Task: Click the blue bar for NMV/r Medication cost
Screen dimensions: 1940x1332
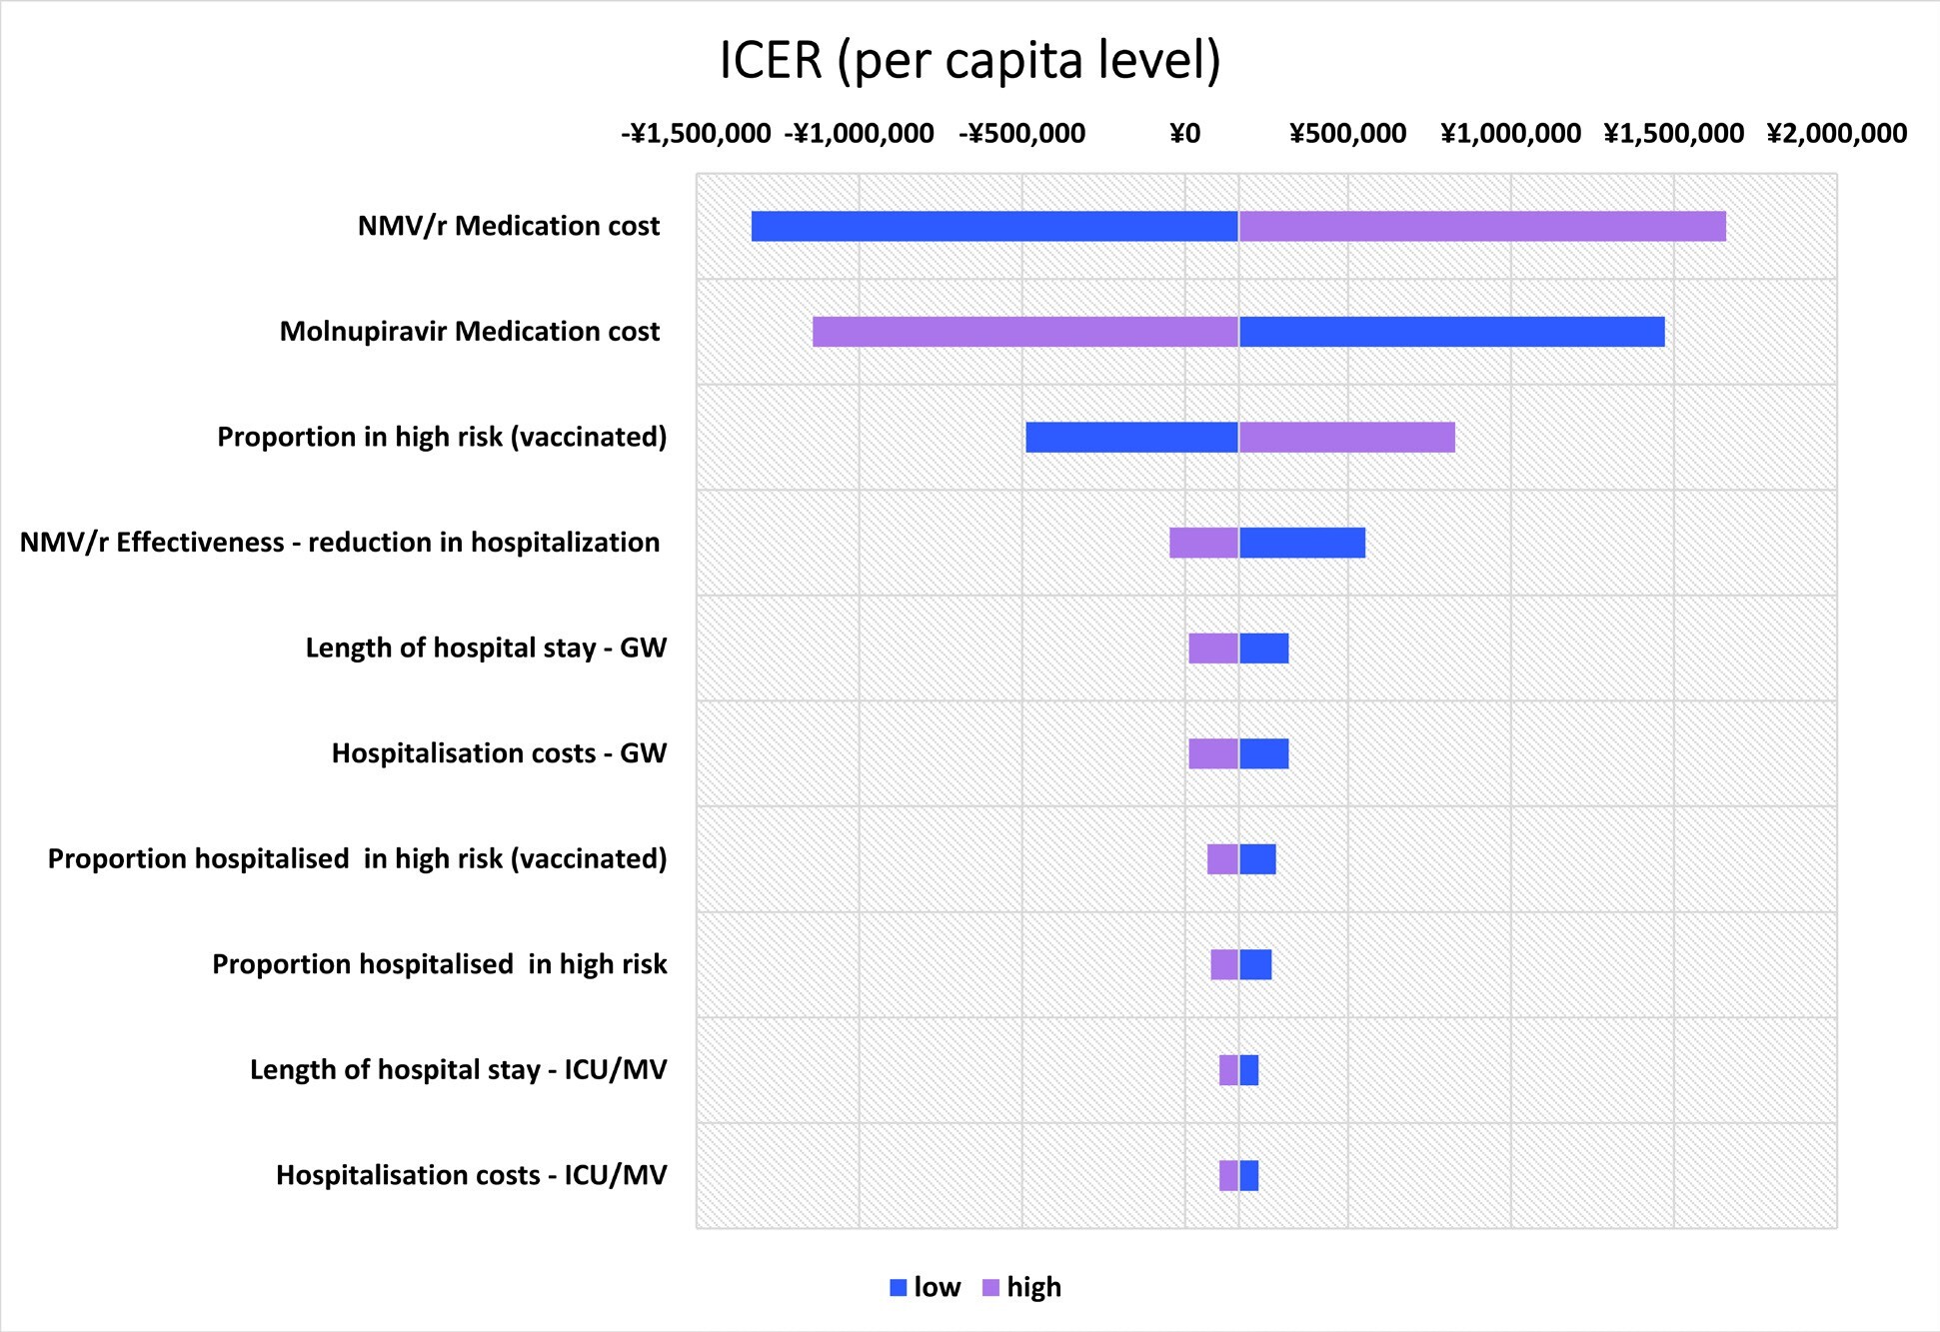Action: pos(994,227)
